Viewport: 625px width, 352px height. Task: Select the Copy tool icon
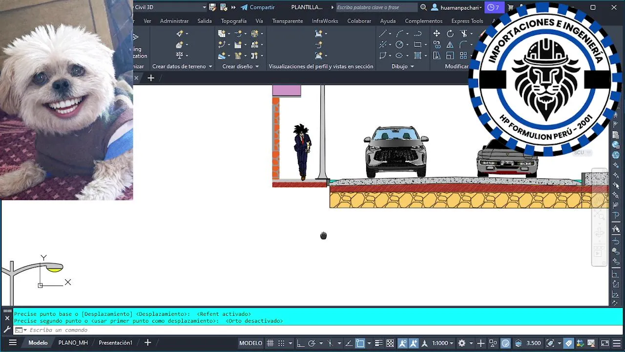[x=437, y=44]
